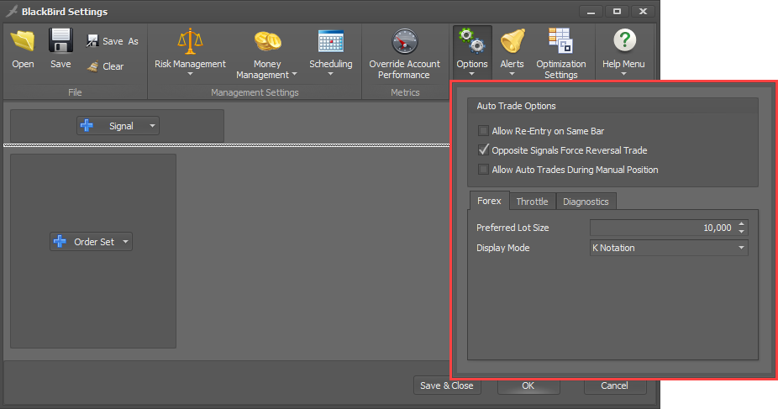Screen dimensions: 778x409
Task: Enable Allow Re-Entry on Same Bar
Action: click(x=483, y=131)
